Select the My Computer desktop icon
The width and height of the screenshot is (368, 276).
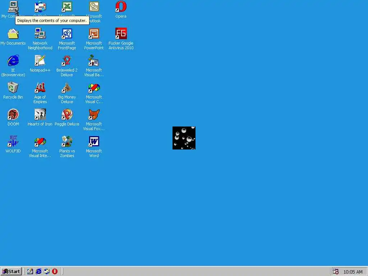(x=13, y=6)
